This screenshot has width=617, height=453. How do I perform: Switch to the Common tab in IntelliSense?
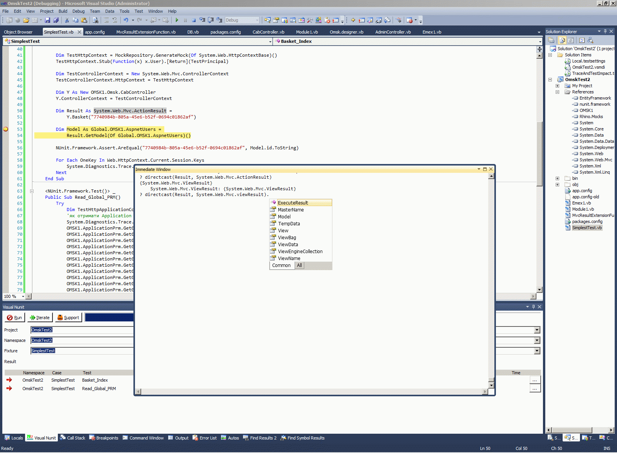(x=282, y=265)
